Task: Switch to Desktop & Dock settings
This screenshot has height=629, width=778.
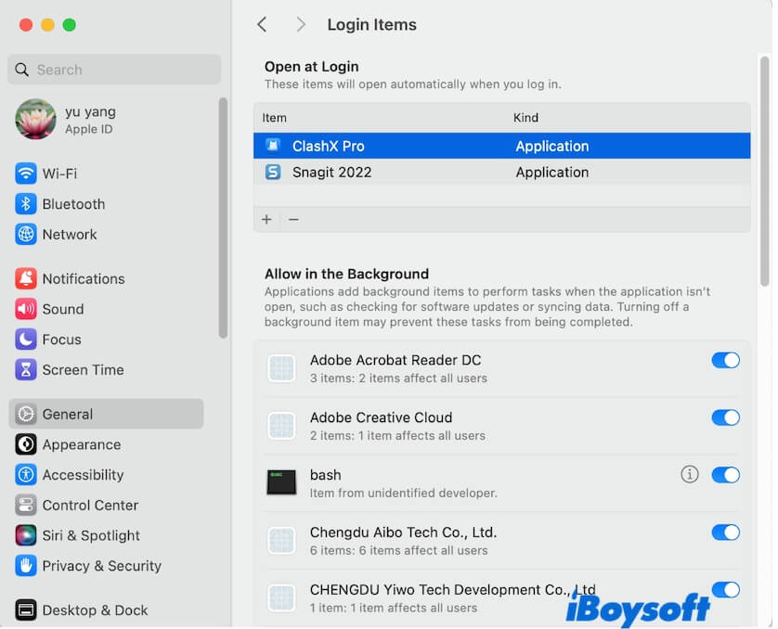Action: 94,610
